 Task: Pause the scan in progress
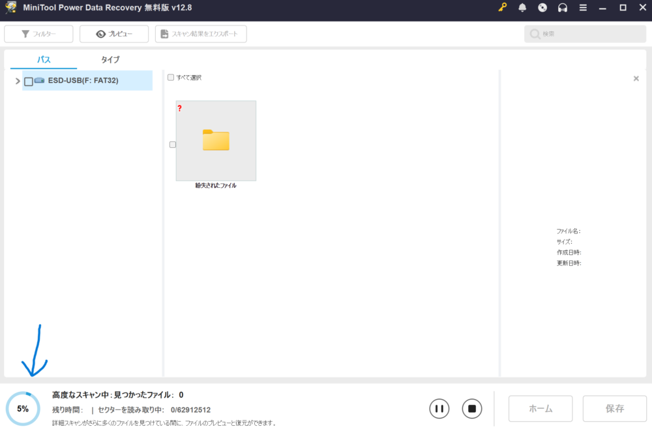coord(439,409)
